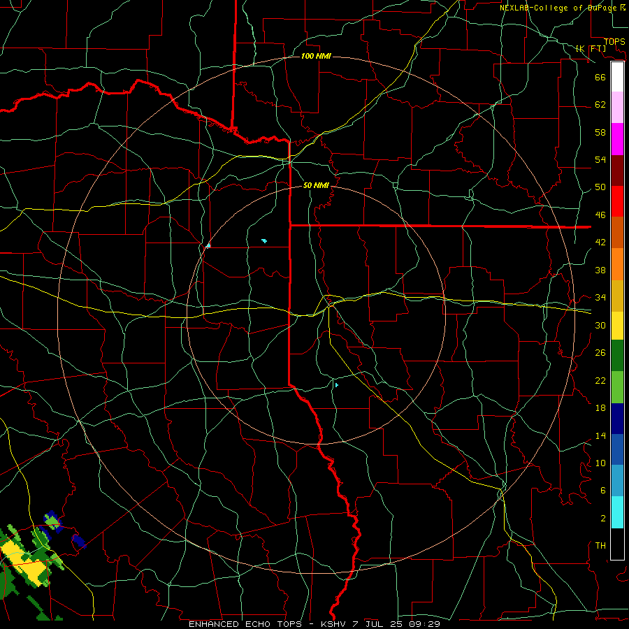Screen dimensions: 629x629
Task: Click the "26" scale value
Action: [600, 353]
